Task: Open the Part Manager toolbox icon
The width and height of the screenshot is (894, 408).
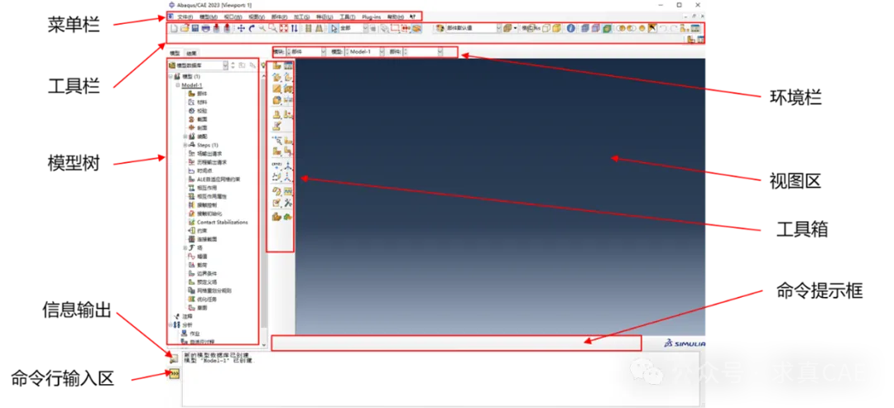Action: click(x=288, y=65)
